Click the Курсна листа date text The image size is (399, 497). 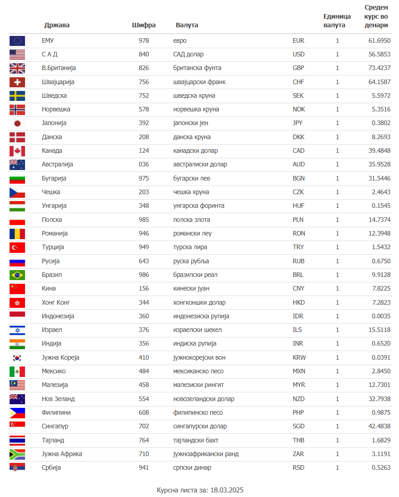point(200,490)
